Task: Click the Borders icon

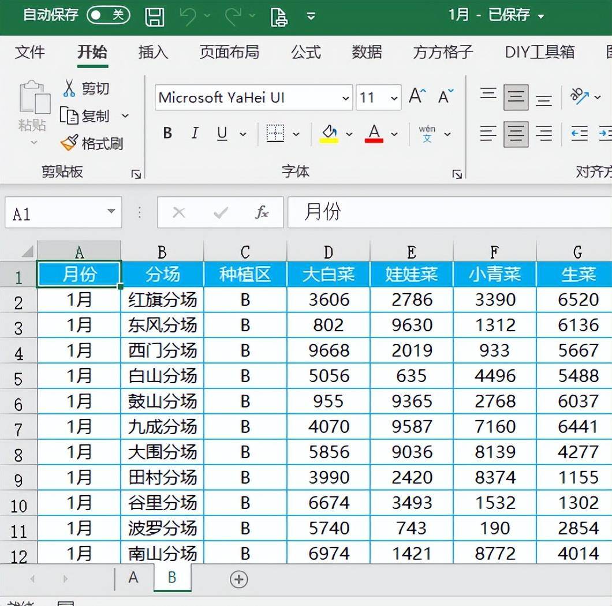Action: 275,133
